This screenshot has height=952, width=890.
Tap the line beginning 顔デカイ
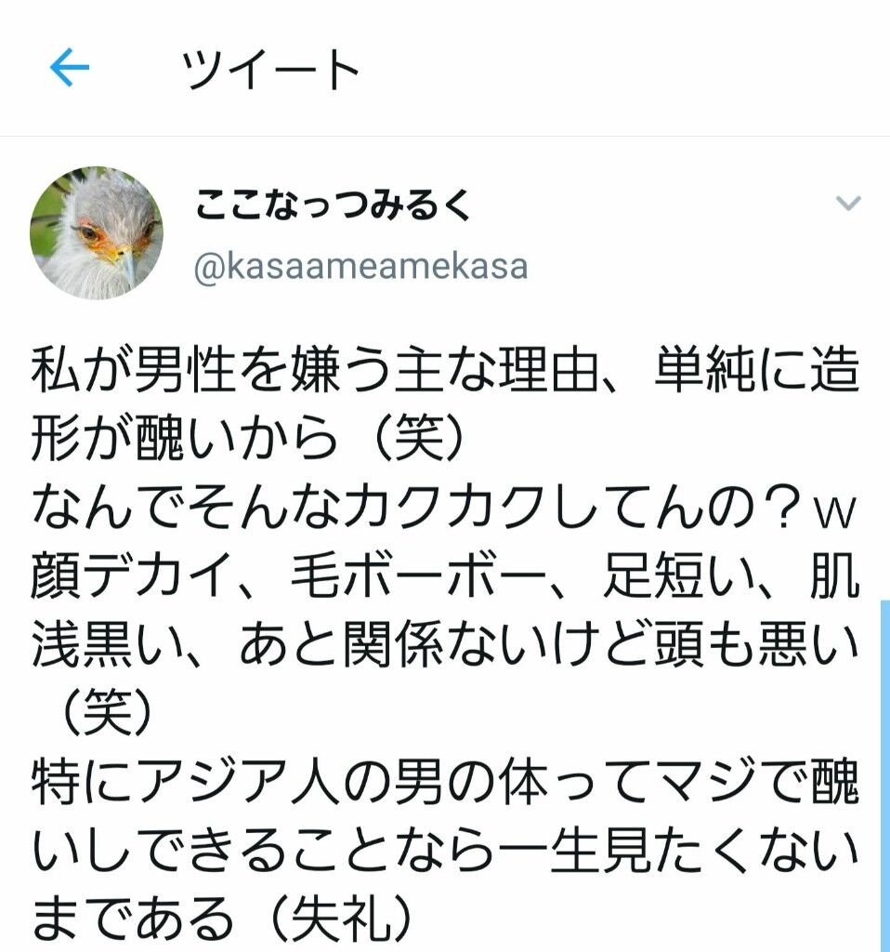(x=445, y=575)
